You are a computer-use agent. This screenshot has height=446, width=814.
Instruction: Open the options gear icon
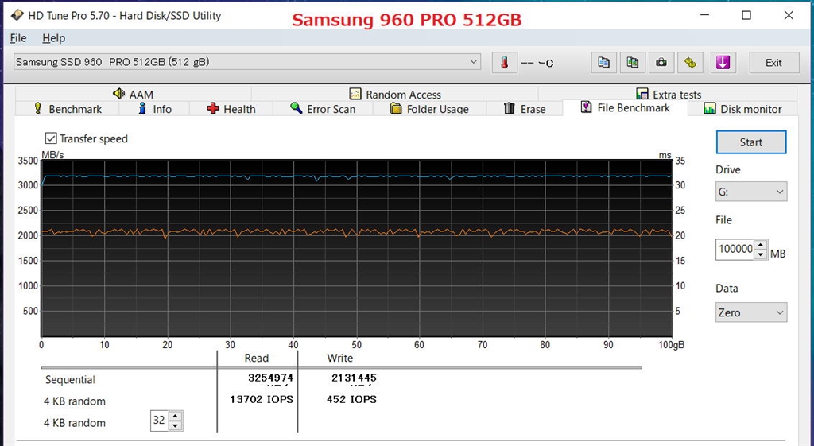tap(690, 63)
